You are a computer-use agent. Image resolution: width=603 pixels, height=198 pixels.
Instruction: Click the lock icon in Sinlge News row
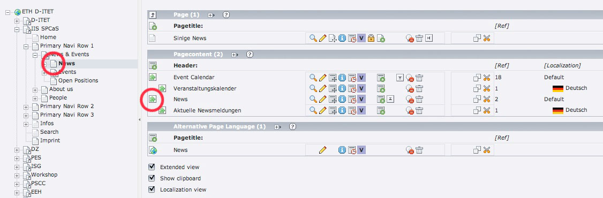click(371, 38)
